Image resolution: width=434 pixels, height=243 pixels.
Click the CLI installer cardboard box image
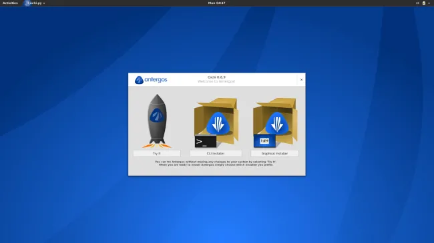[216, 122]
